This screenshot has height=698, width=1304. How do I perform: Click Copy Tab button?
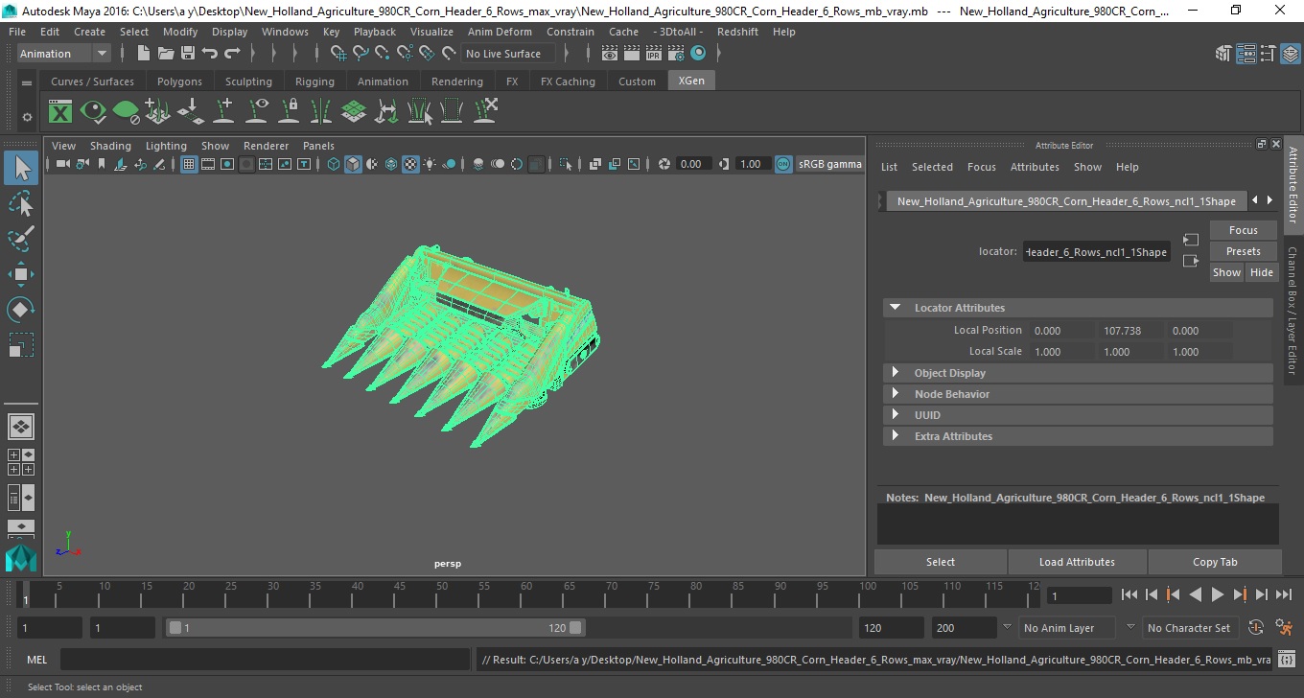coord(1215,562)
